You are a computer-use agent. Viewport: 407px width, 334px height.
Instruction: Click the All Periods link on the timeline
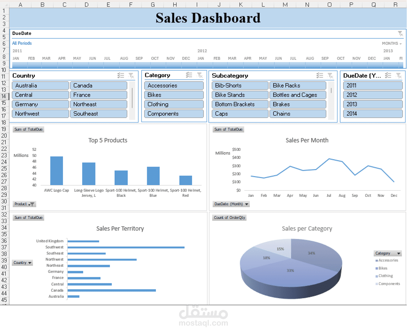pos(21,43)
